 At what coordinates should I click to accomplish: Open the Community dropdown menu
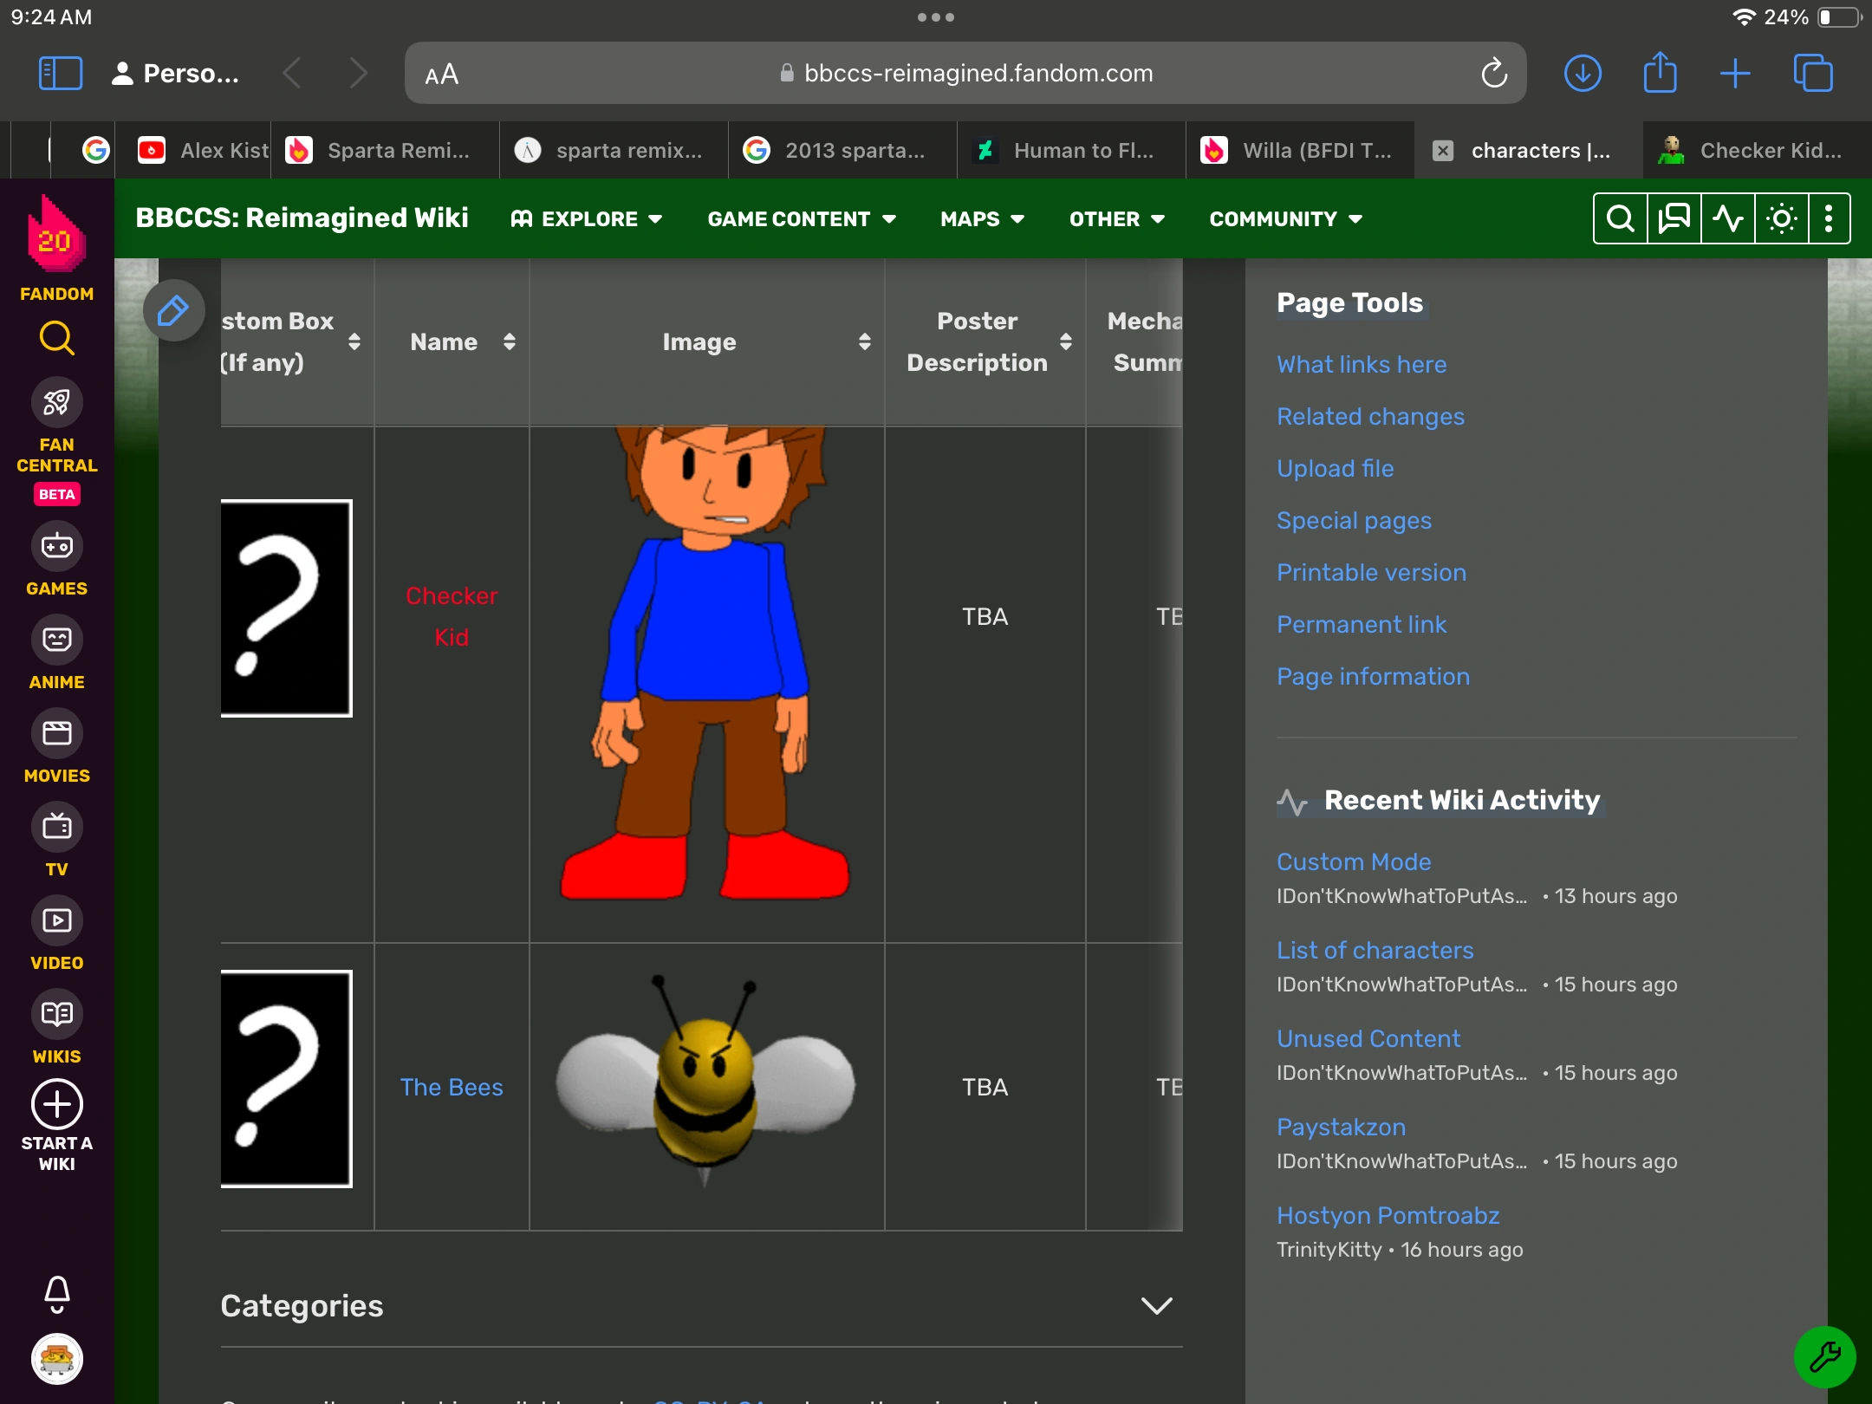1285,219
